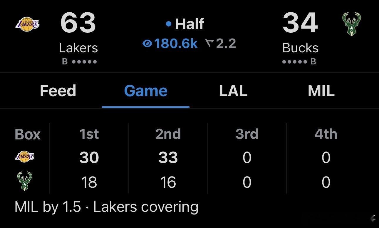Tap the Bucks logo in header
Screen dimensions: 379x228
pos(352,24)
